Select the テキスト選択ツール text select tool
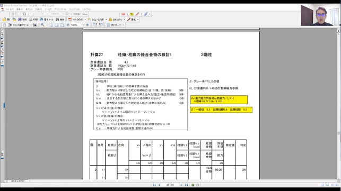Image resolution: width=341 pixels, height=191 pixels. (x=18, y=25)
